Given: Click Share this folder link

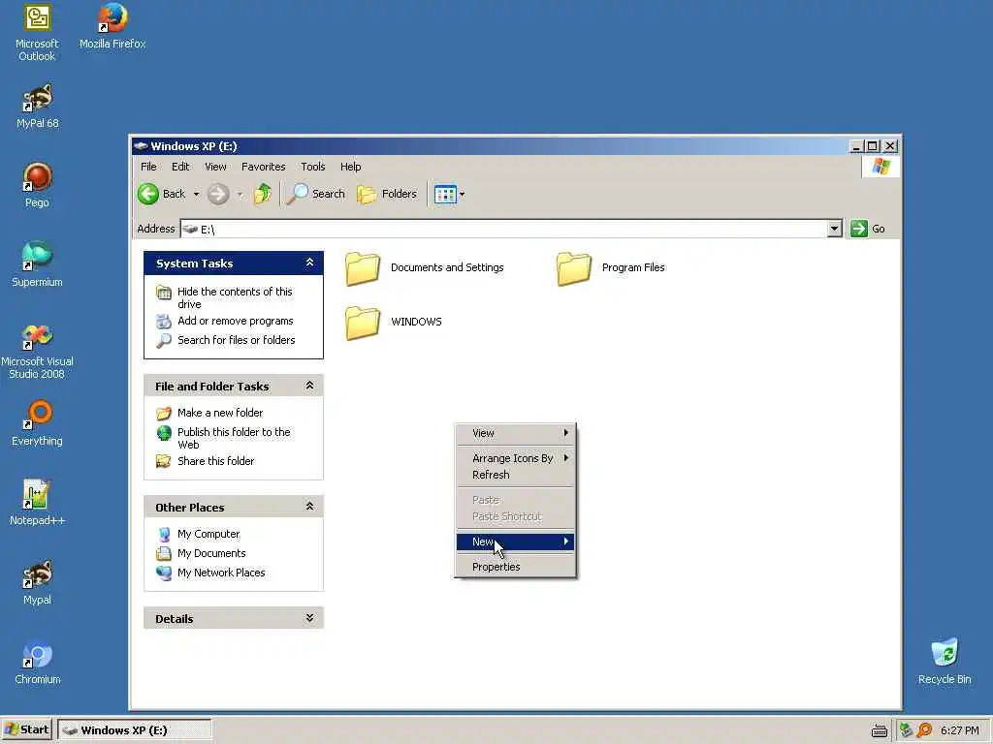Looking at the screenshot, I should pyautogui.click(x=215, y=461).
